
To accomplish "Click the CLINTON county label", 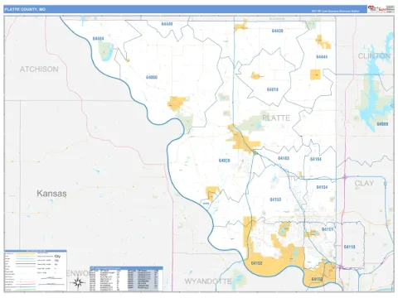I will (374, 56).
